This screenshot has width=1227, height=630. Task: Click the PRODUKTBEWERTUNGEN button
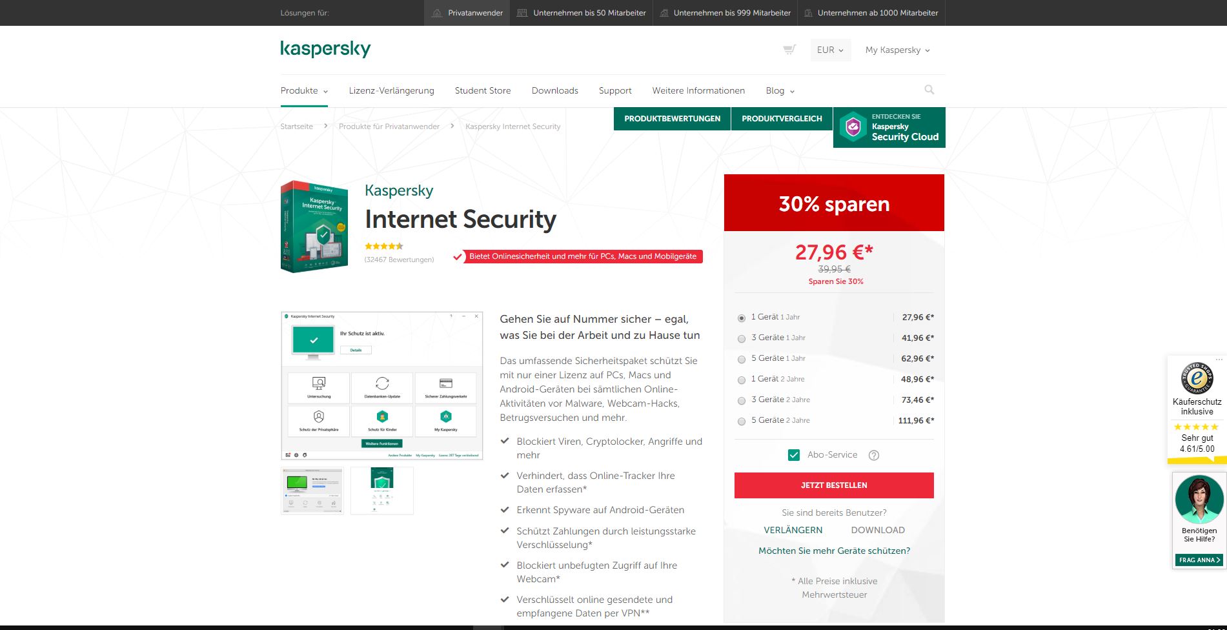pyautogui.click(x=672, y=119)
